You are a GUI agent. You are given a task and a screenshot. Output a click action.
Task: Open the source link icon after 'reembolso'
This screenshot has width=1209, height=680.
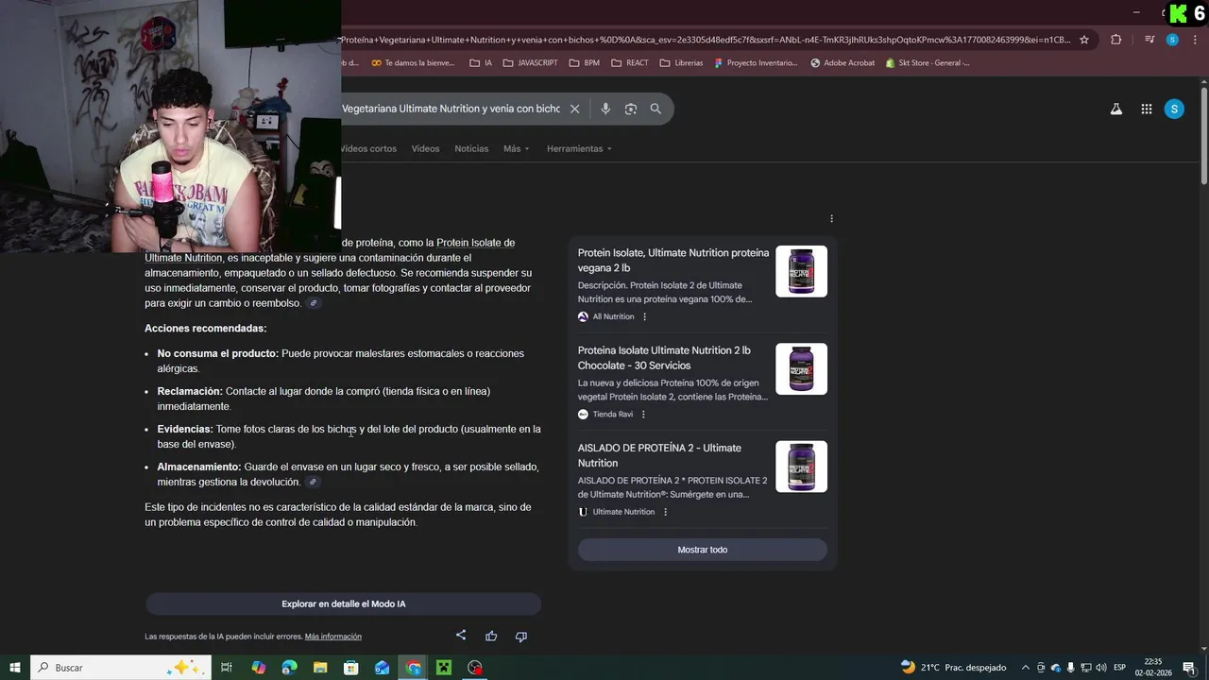click(314, 303)
